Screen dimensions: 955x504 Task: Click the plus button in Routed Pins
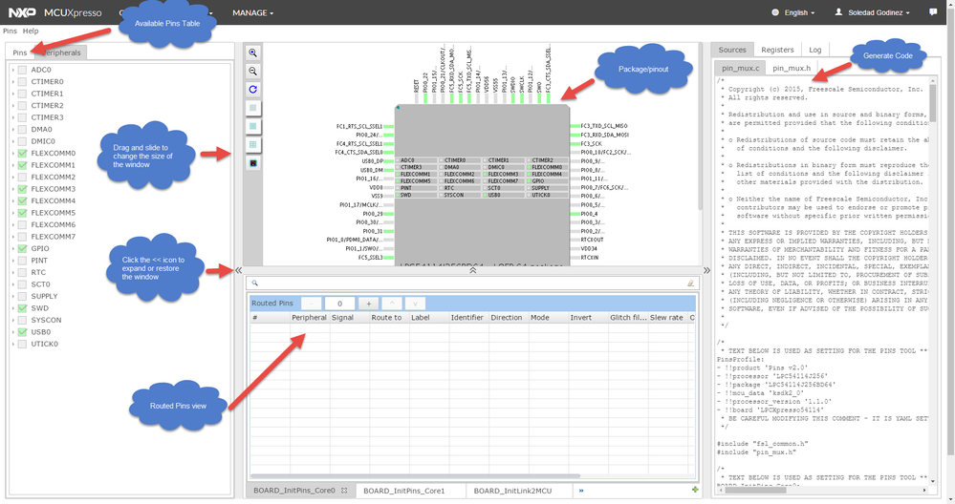click(368, 304)
